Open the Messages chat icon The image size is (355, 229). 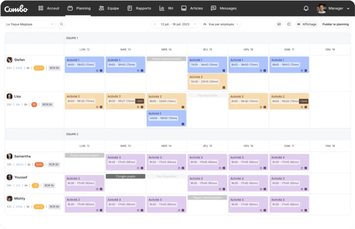[213, 8]
